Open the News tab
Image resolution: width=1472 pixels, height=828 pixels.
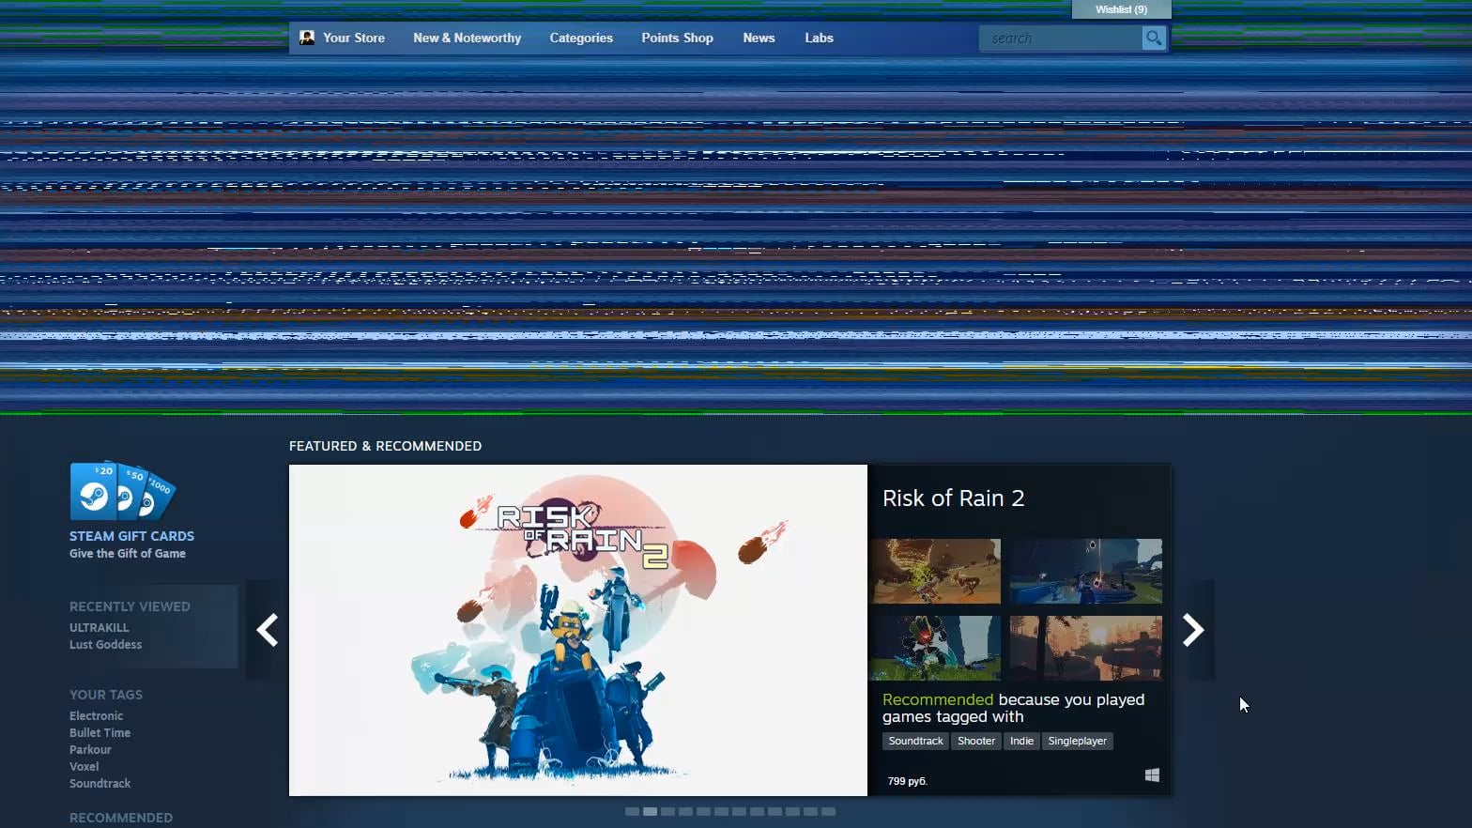(x=759, y=38)
